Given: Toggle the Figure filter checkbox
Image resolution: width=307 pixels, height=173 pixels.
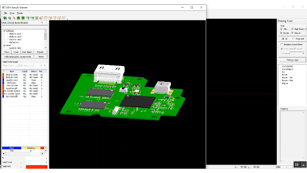Looking at the screenshot, I should (x=292, y=33).
